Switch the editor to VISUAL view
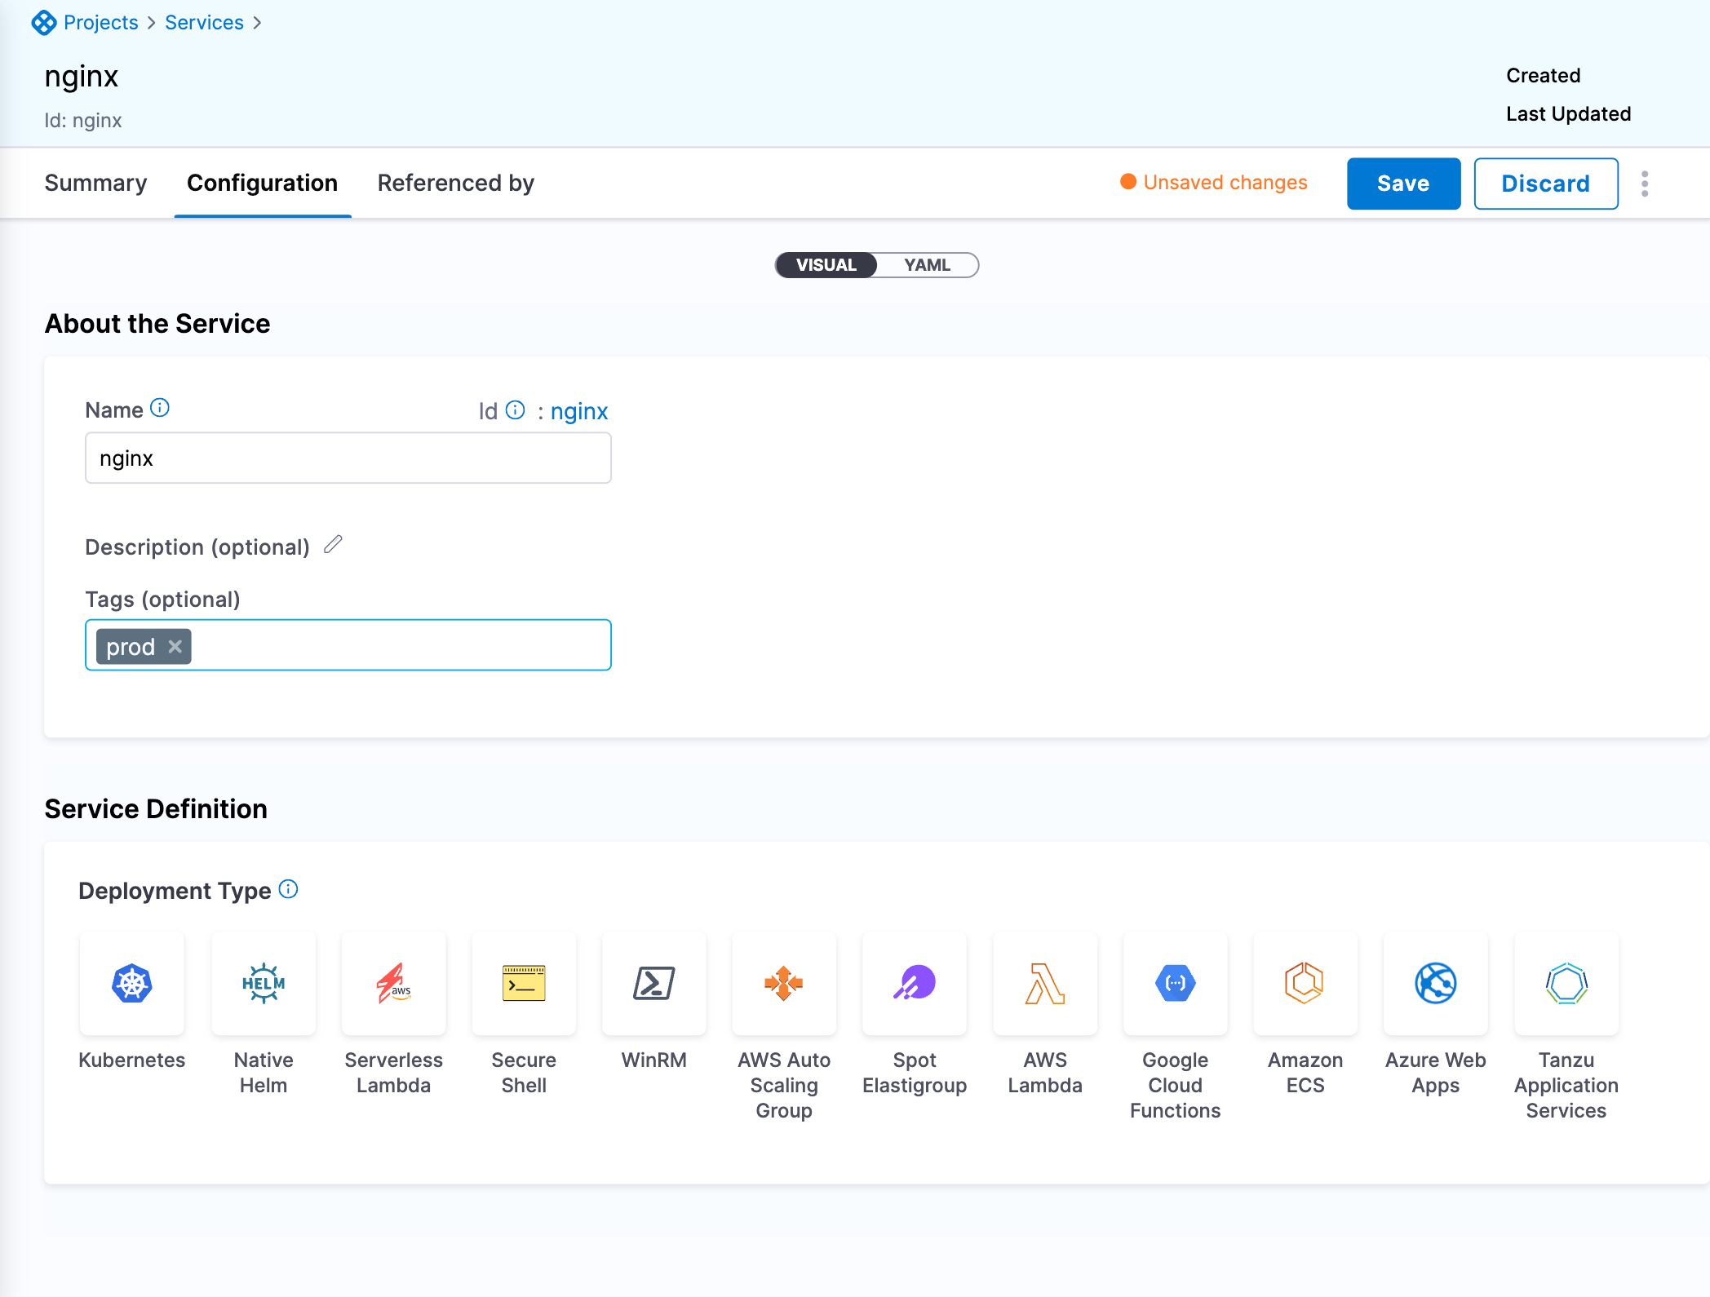This screenshot has height=1297, width=1710. click(826, 265)
